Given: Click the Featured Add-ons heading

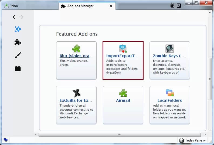Looking at the screenshot, I should coord(77,34).
